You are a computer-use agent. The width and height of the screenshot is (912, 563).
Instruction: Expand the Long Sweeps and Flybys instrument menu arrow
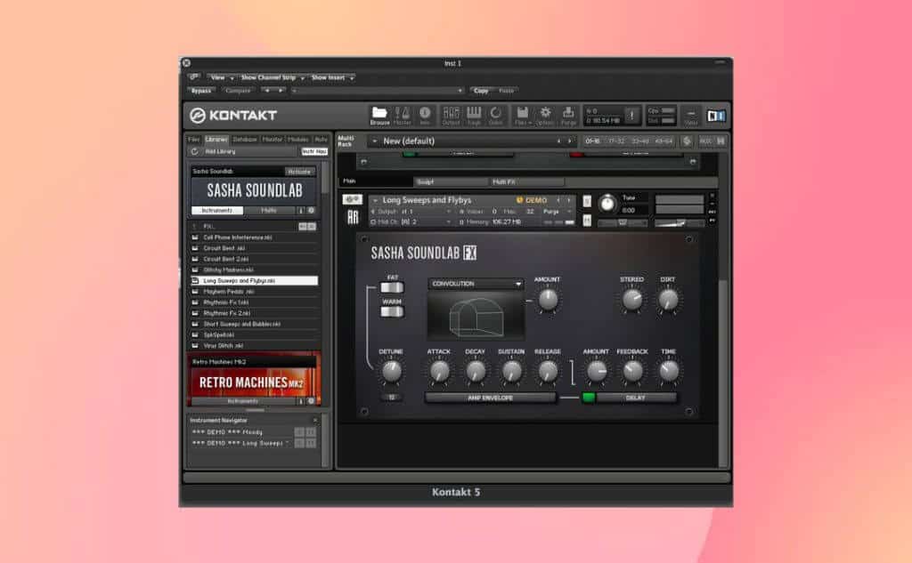coord(375,200)
